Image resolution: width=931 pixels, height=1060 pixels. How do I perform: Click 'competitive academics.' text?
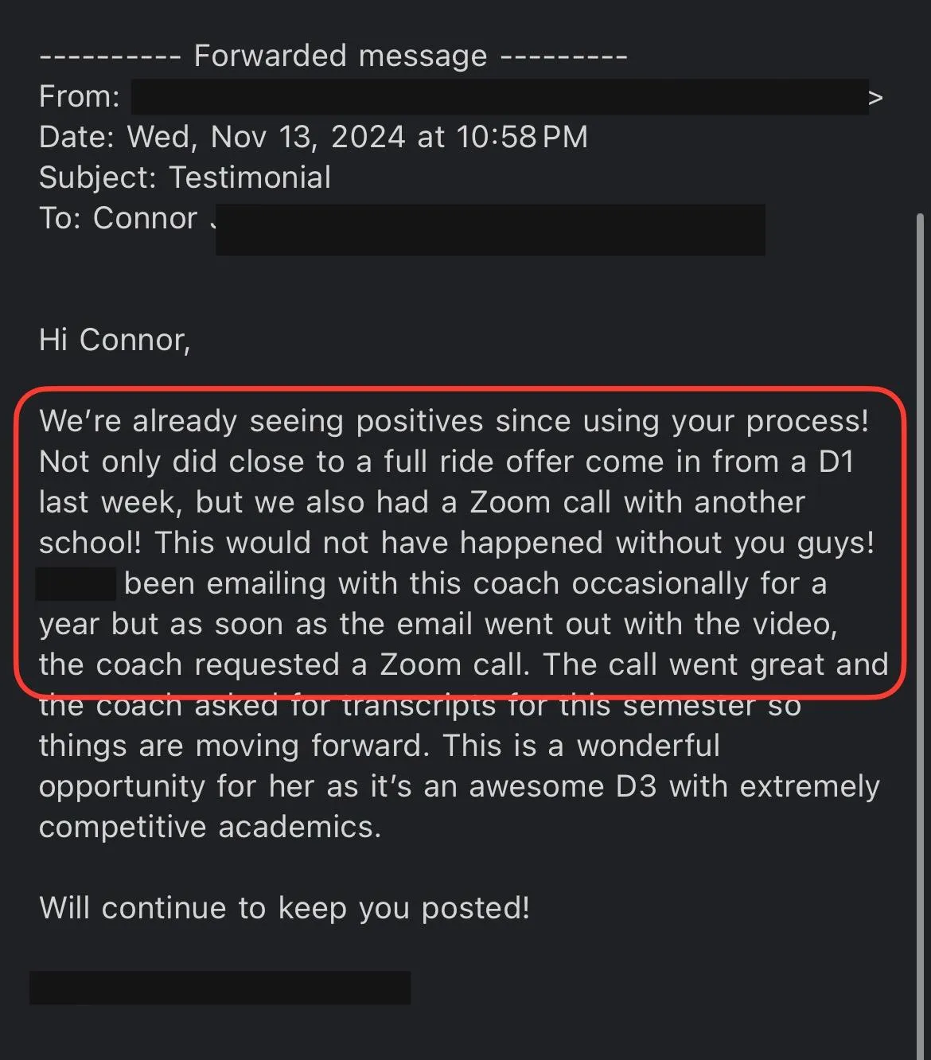[x=210, y=828]
